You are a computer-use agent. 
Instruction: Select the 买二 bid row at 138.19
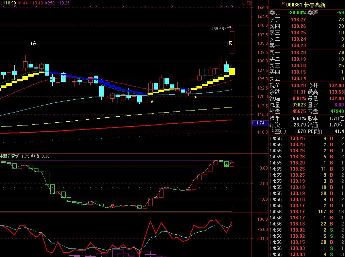tap(307, 59)
